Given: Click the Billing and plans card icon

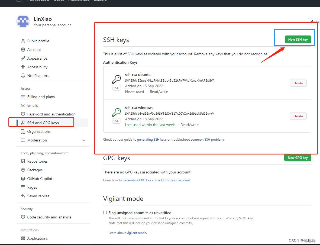Looking at the screenshot, I should 23,97.
